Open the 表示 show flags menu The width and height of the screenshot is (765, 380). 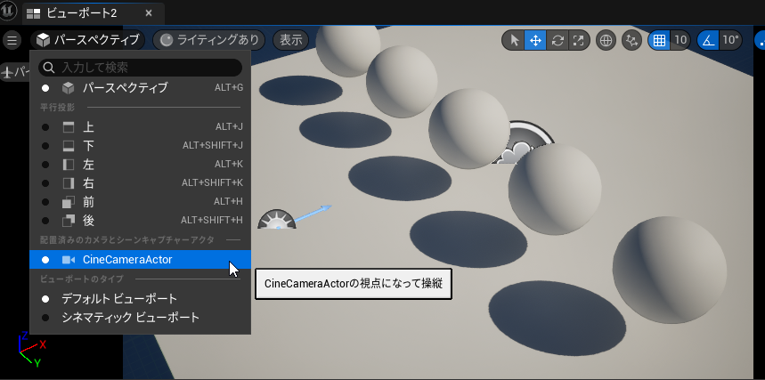[291, 40]
